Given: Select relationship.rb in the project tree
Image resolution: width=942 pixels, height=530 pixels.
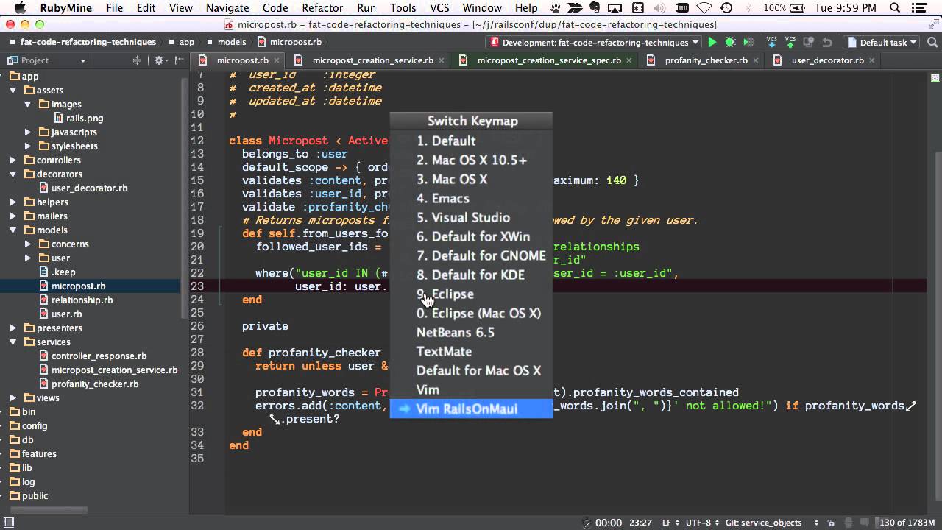Looking at the screenshot, I should pos(82,300).
